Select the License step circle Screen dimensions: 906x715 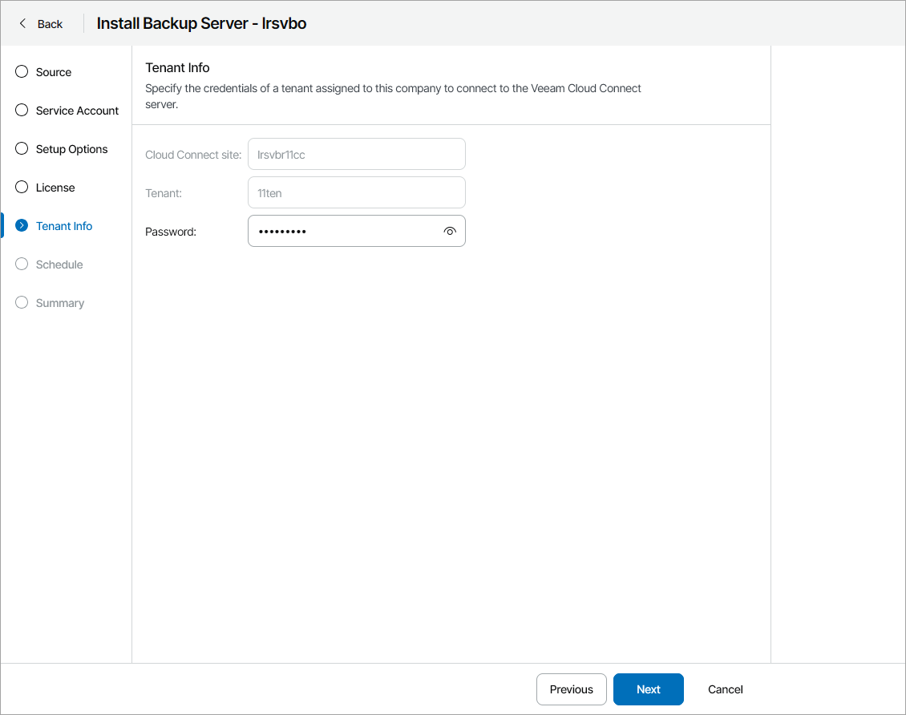21,187
